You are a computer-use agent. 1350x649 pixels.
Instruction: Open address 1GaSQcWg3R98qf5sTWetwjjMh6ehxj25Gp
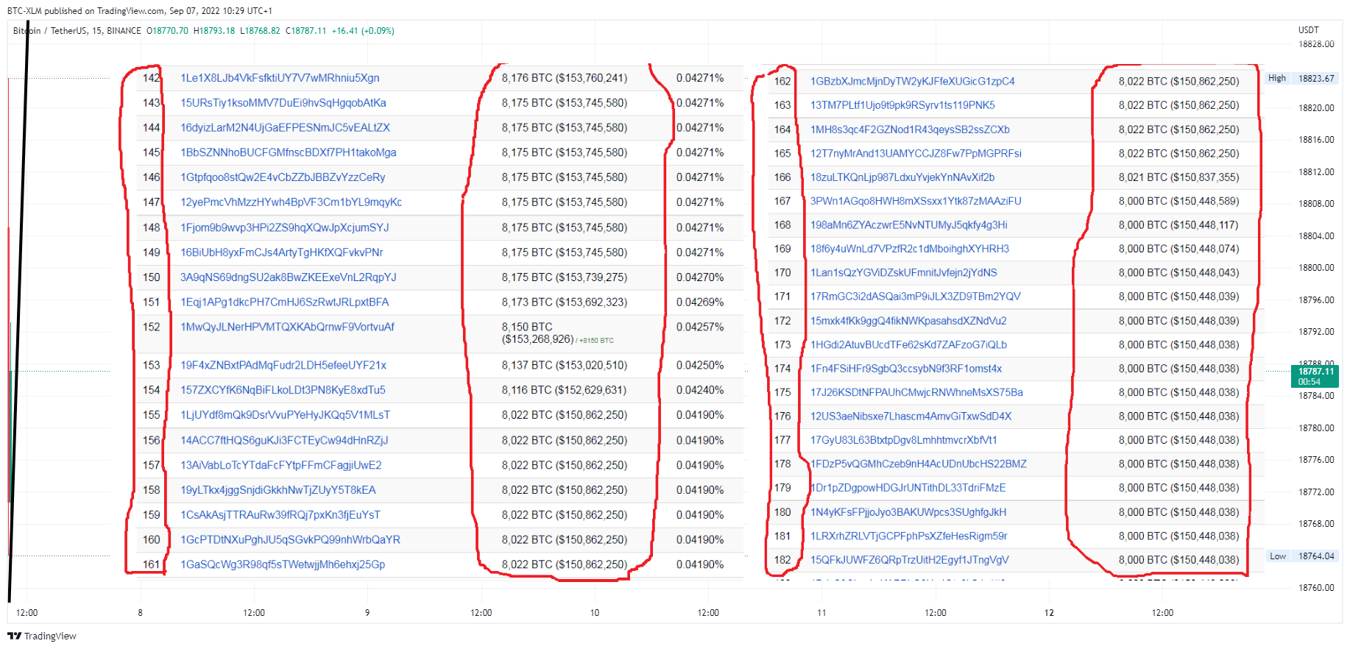(x=283, y=564)
